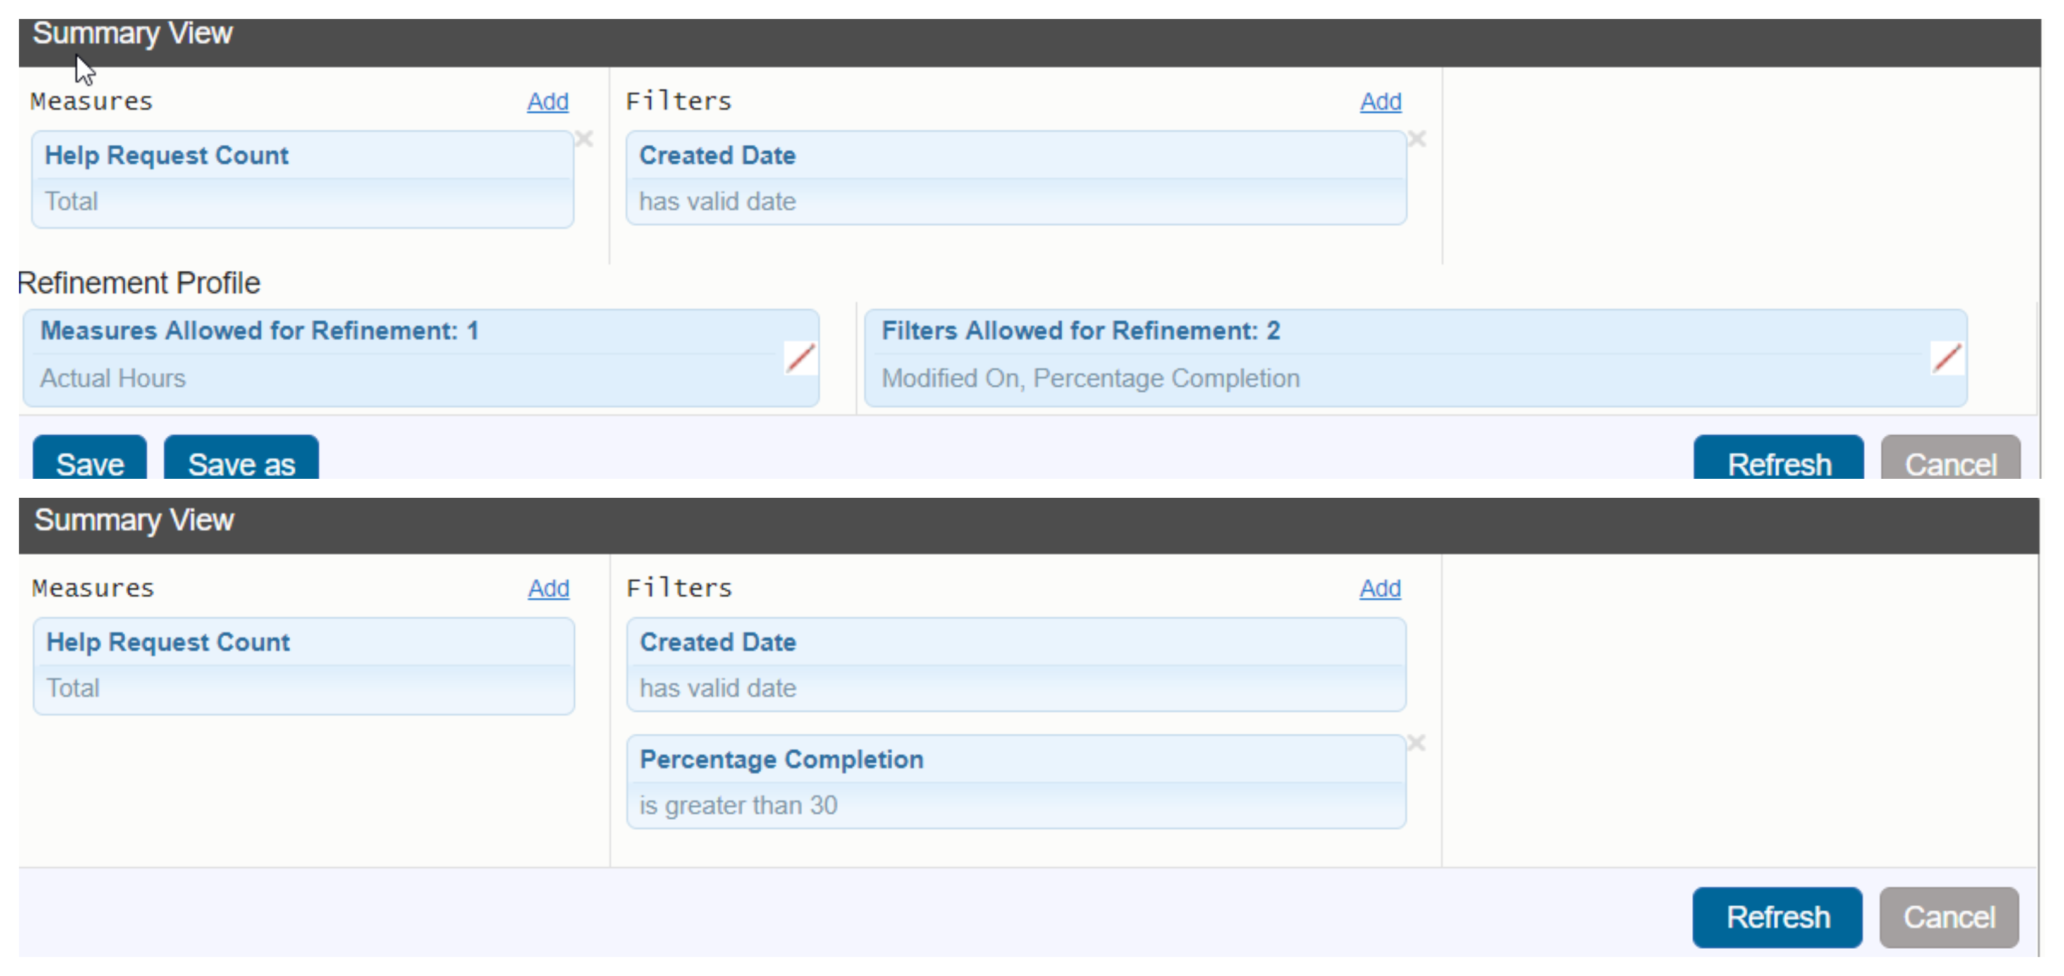Open the Help Request Count card in the lower Summary View
The width and height of the screenshot is (2064, 976).
click(303, 665)
